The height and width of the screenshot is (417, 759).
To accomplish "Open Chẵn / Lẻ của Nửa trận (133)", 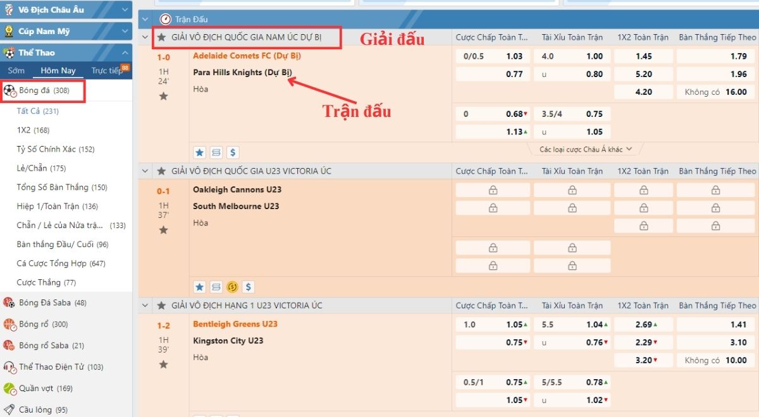I will pyautogui.click(x=71, y=225).
